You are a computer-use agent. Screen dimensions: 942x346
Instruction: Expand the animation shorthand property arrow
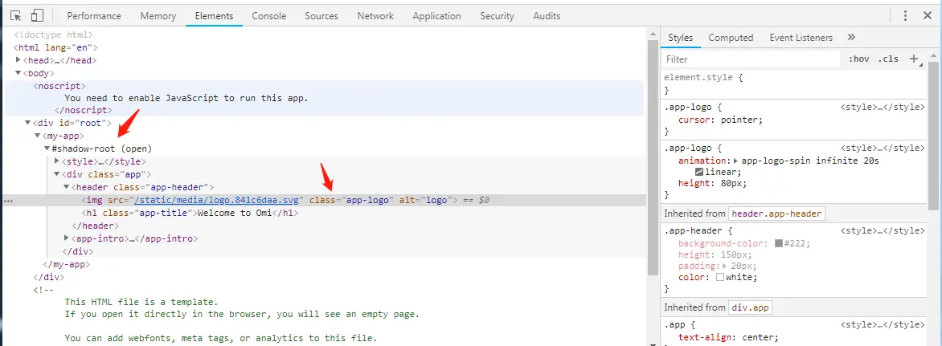(x=736, y=161)
